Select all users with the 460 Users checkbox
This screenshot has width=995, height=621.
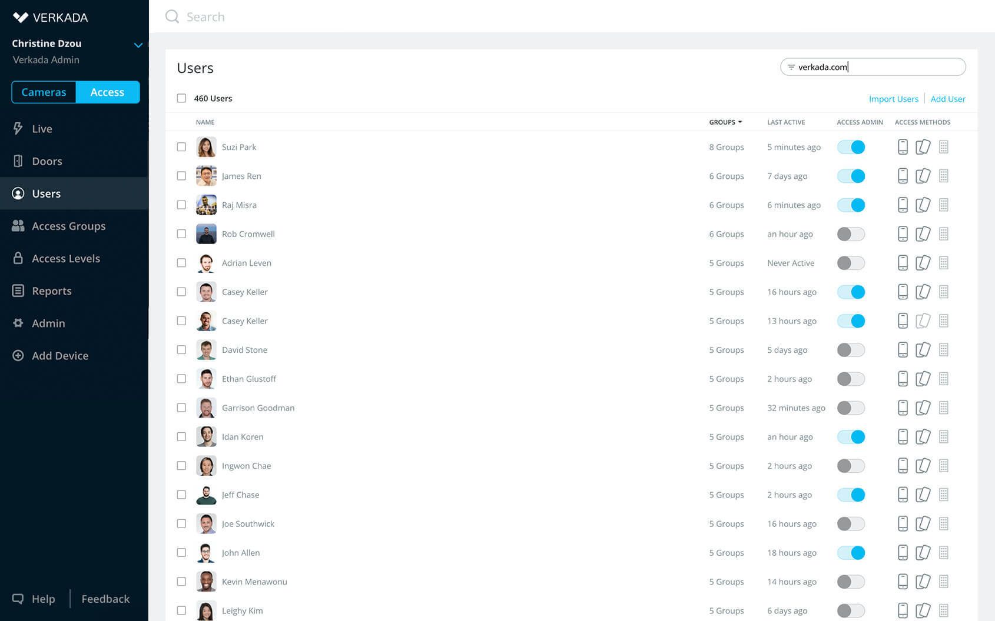[x=181, y=98]
